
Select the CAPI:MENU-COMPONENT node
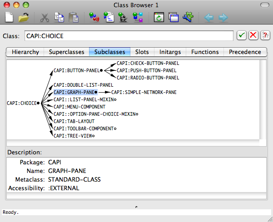point(79,107)
